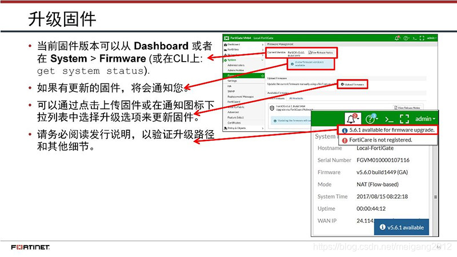Open the help question-mark icon in the enlarged header
Viewport: 457px width, 257px height.
point(372,119)
